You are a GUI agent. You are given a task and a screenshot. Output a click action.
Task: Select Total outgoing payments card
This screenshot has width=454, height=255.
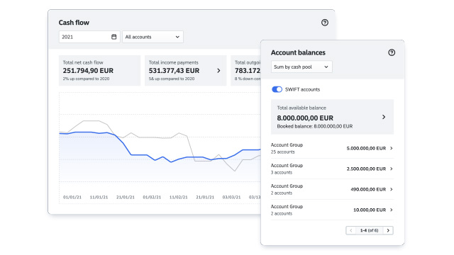(246, 71)
